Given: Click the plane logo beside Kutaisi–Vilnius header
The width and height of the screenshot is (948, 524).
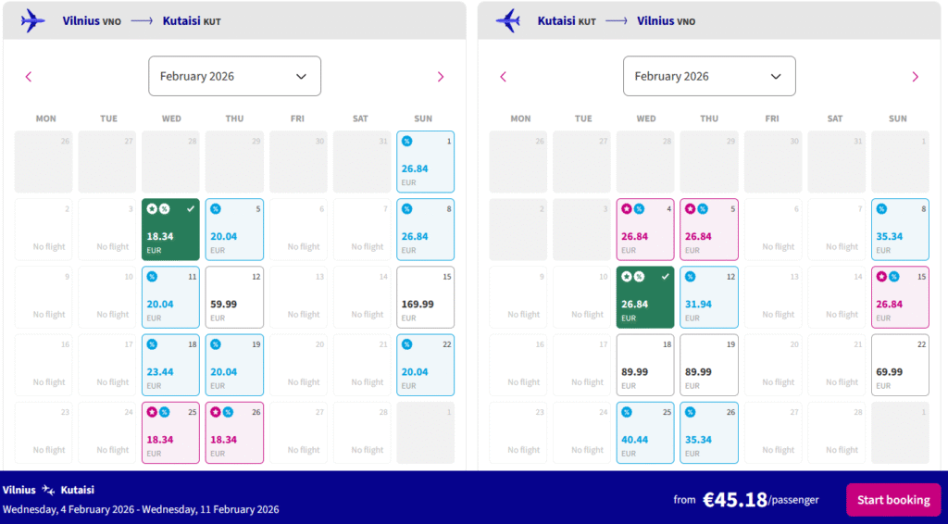Looking at the screenshot, I should (x=508, y=19).
